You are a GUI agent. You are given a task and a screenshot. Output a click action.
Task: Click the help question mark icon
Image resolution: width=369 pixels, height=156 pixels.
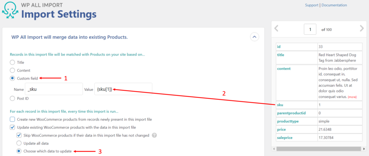[x=154, y=136]
